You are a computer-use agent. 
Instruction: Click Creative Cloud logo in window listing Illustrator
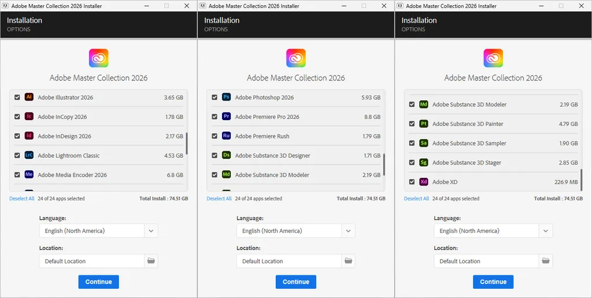click(x=98, y=58)
